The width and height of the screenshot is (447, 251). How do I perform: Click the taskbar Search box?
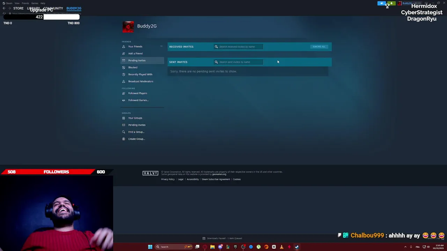point(174,247)
